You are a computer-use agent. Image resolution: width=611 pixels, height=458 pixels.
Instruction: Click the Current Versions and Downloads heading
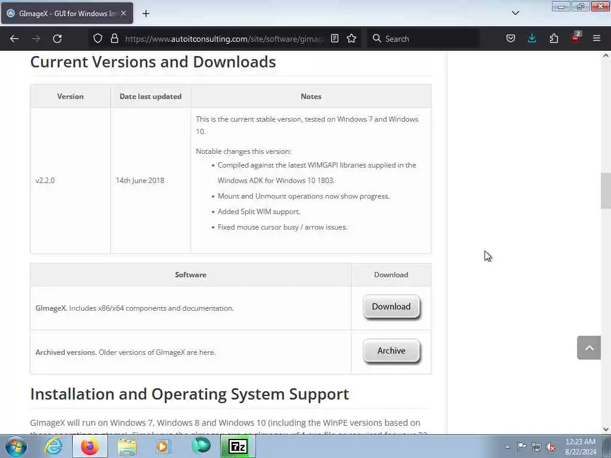pyautogui.click(x=153, y=62)
